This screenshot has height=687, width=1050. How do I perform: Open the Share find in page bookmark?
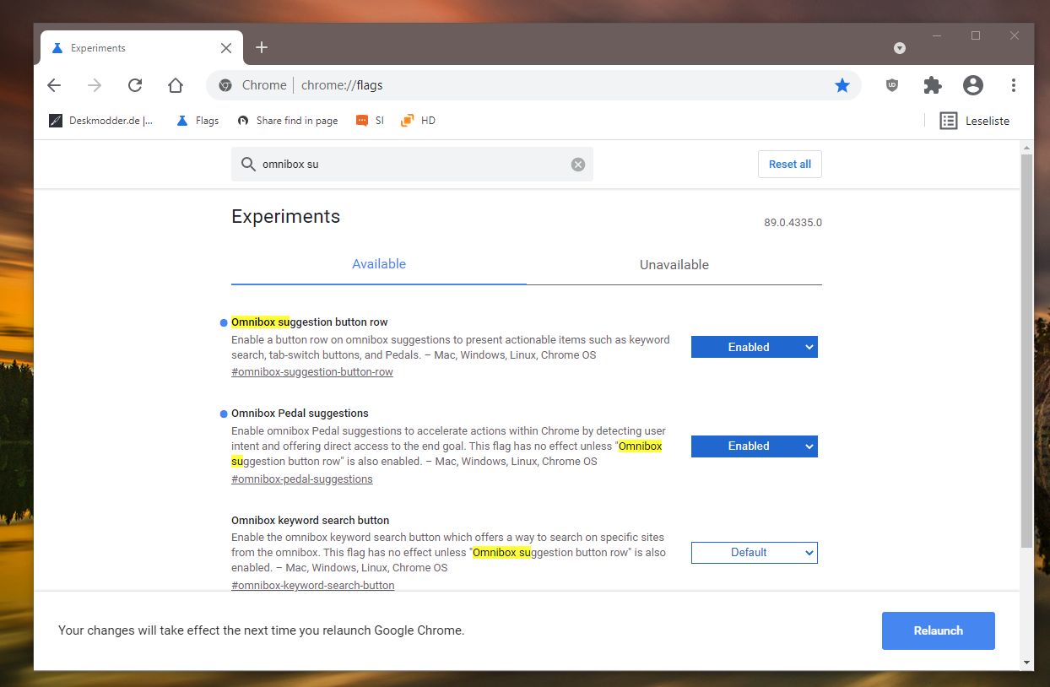[x=288, y=121]
